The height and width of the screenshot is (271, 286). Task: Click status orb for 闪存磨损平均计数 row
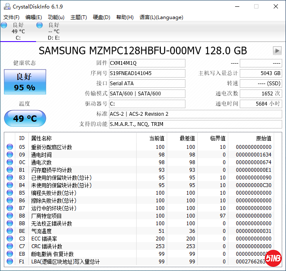(x=10, y=170)
